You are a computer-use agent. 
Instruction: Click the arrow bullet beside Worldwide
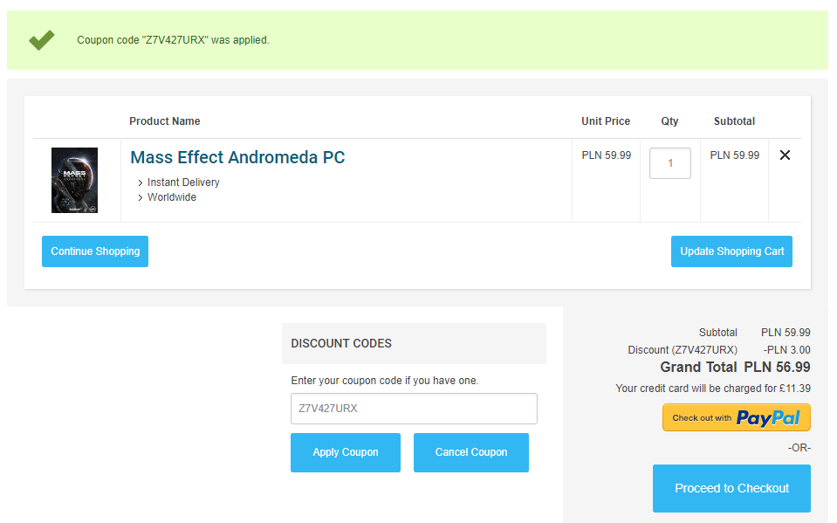pyautogui.click(x=141, y=198)
